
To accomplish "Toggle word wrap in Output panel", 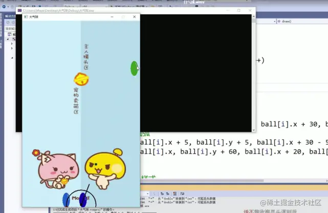I will click(182, 194).
